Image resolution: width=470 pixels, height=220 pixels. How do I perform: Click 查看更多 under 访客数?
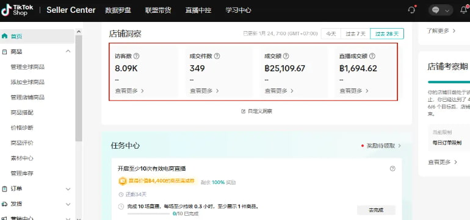pos(129,91)
